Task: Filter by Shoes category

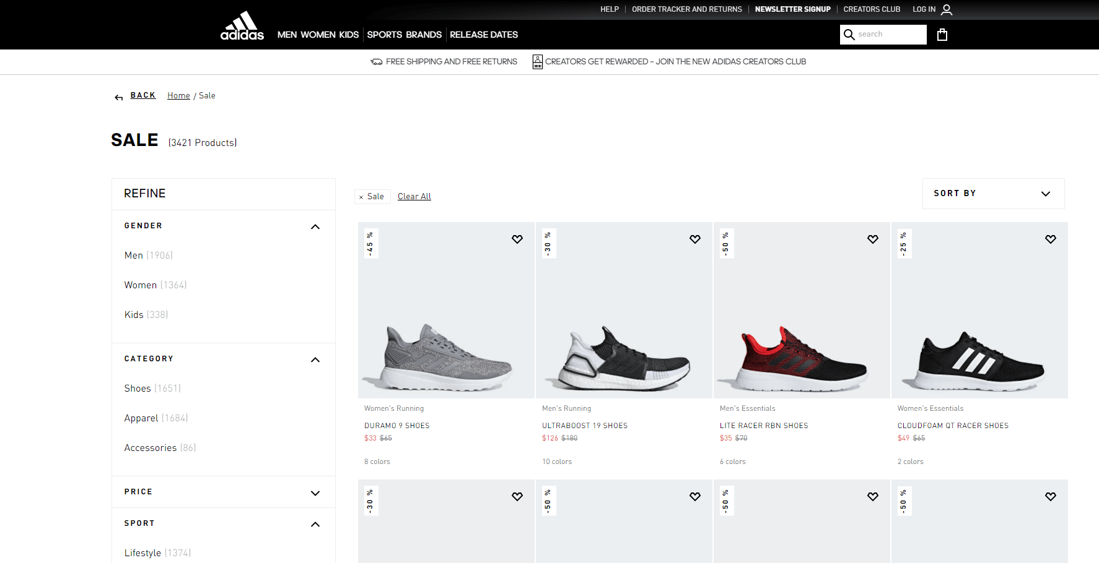Action: pos(152,389)
